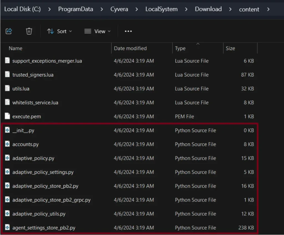Click the file icon beside execute.pem
The width and height of the screenshot is (284, 235).
[x=7, y=116]
